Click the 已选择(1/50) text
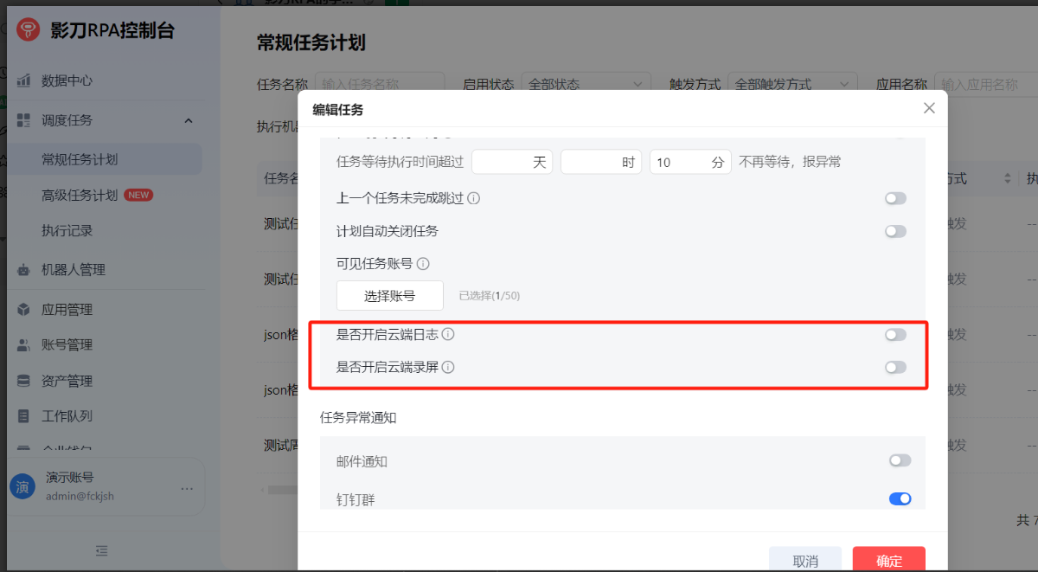The width and height of the screenshot is (1038, 572). point(490,296)
